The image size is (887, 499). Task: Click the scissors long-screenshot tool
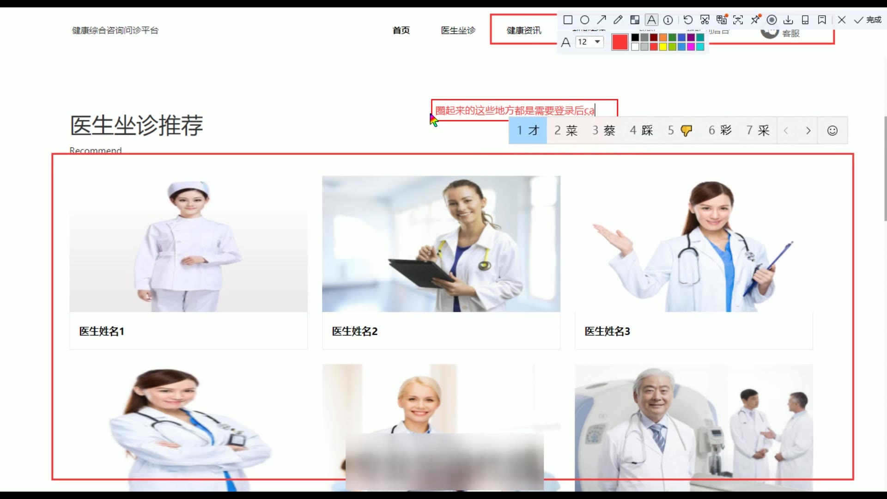coord(705,20)
